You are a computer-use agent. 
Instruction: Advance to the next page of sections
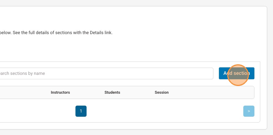coord(249,111)
